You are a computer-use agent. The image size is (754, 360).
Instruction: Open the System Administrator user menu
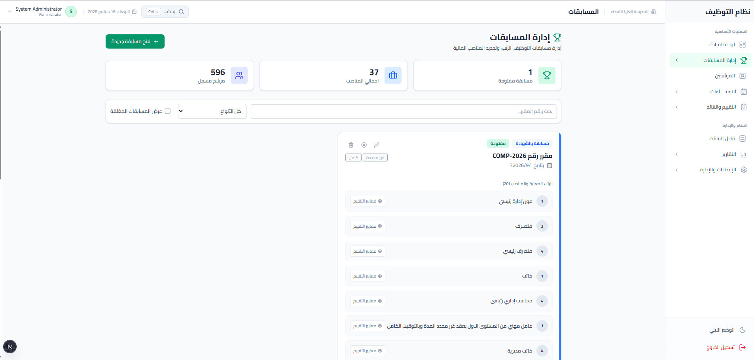[42, 11]
